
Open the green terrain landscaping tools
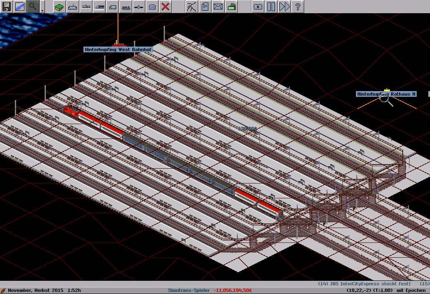60,6
